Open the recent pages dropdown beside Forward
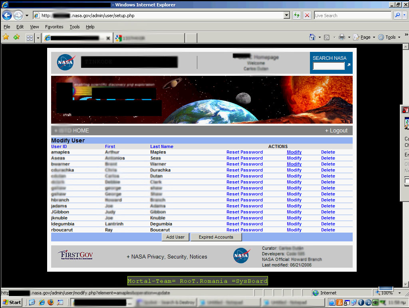This screenshot has height=308, width=409. pos(27,16)
